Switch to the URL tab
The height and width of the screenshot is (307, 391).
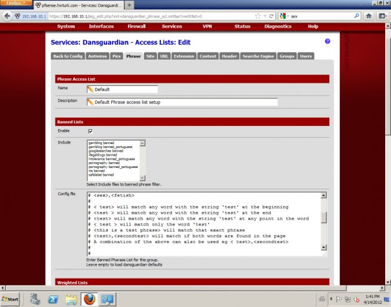pos(164,56)
